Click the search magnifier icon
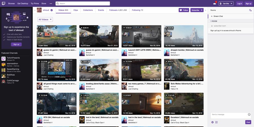This screenshot has width=254, height=127. click(x=58, y=3)
